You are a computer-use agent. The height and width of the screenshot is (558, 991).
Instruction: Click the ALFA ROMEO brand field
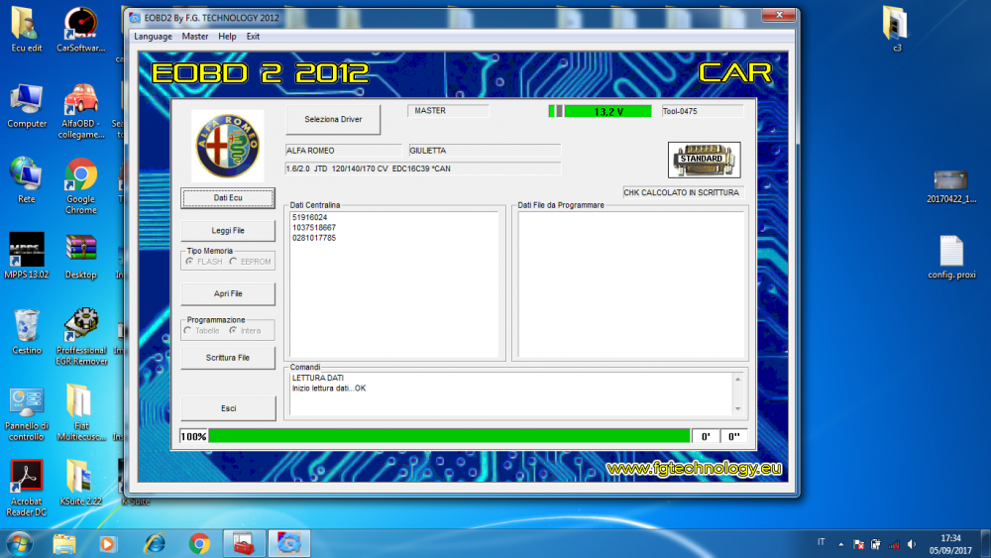pos(343,151)
